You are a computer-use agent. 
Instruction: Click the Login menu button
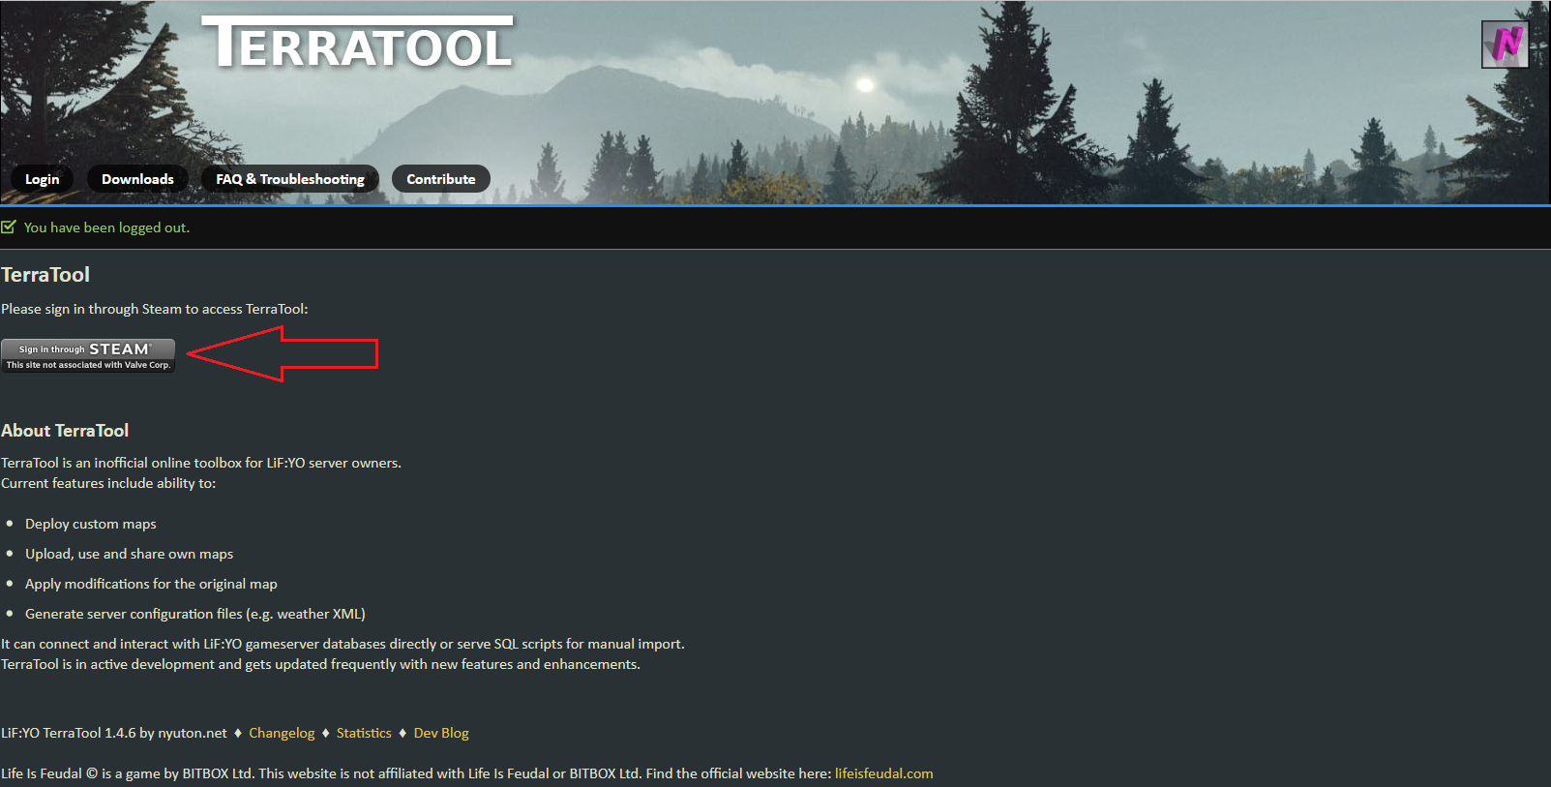pos(42,179)
